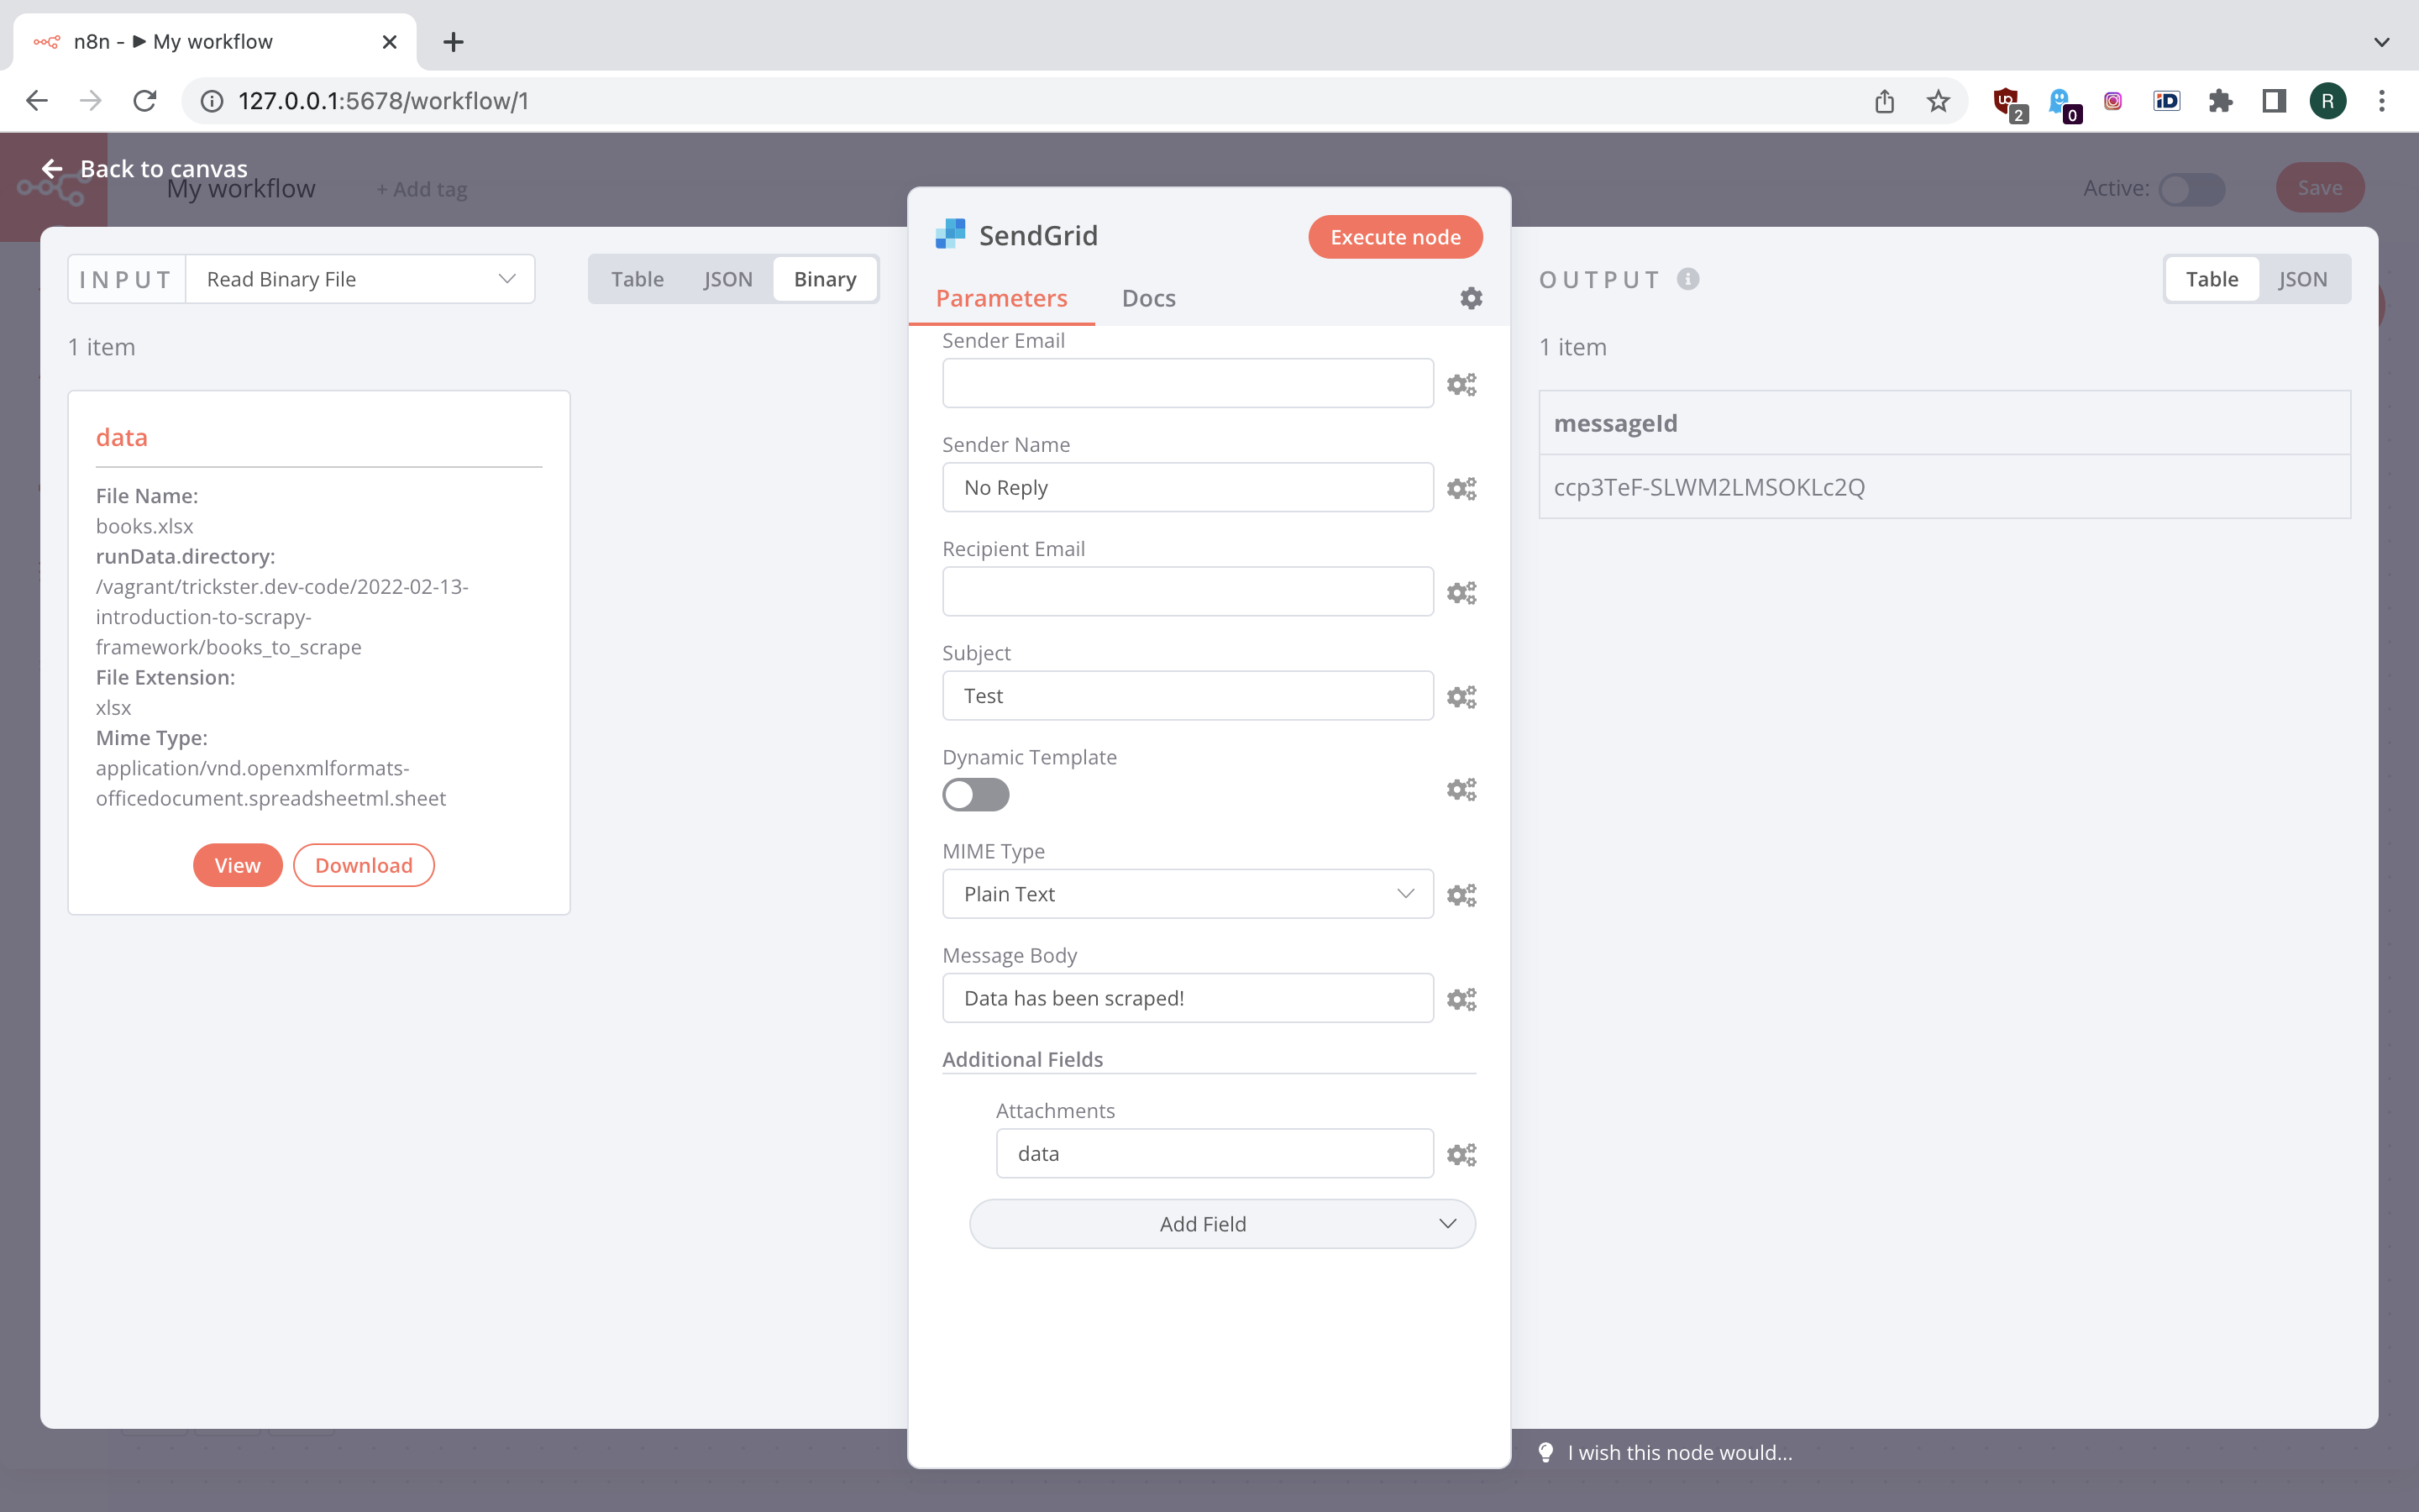Open the tab search chevron in Chrome

[x=2382, y=42]
